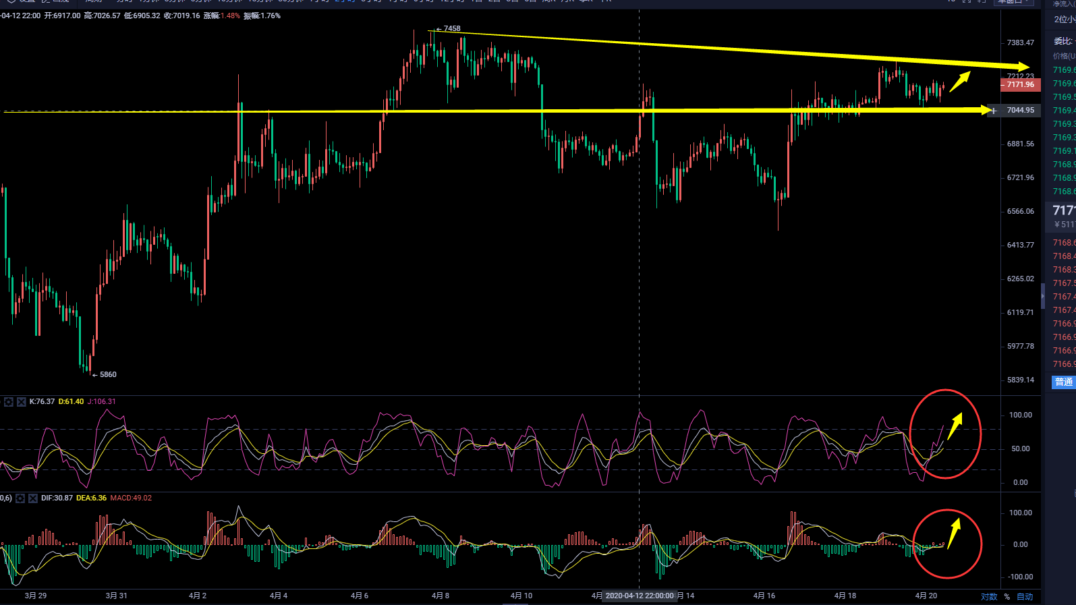Toggle the 对数 logarithmic scale option
The image size is (1076, 605).
(x=988, y=597)
